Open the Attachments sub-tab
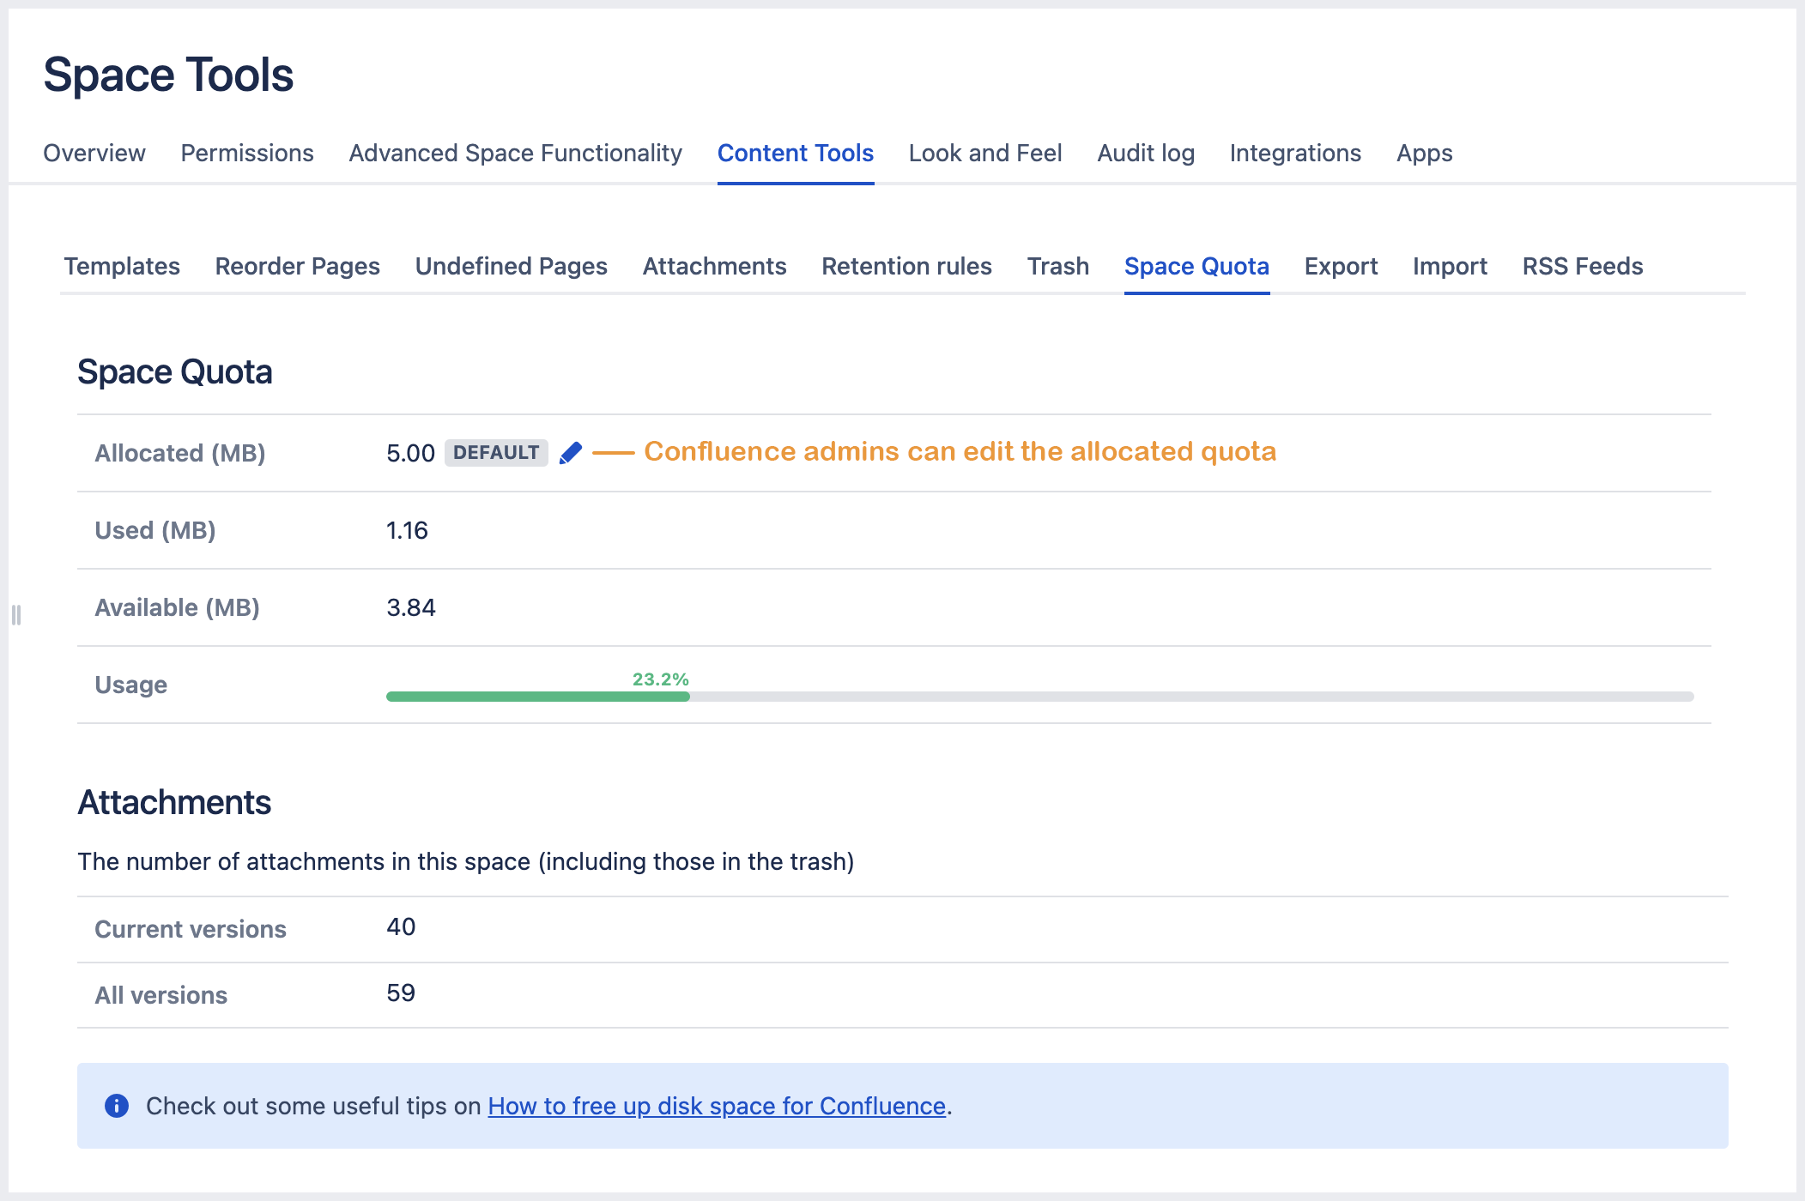This screenshot has width=1805, height=1201. [x=714, y=266]
